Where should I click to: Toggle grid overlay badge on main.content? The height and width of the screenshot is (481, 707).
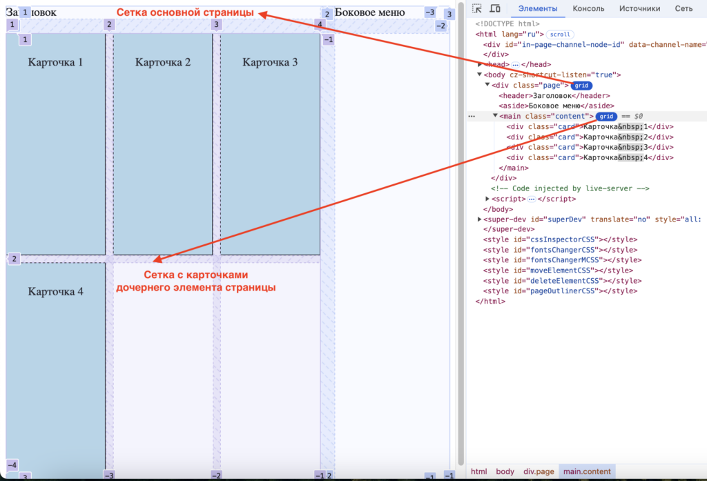[x=606, y=116]
